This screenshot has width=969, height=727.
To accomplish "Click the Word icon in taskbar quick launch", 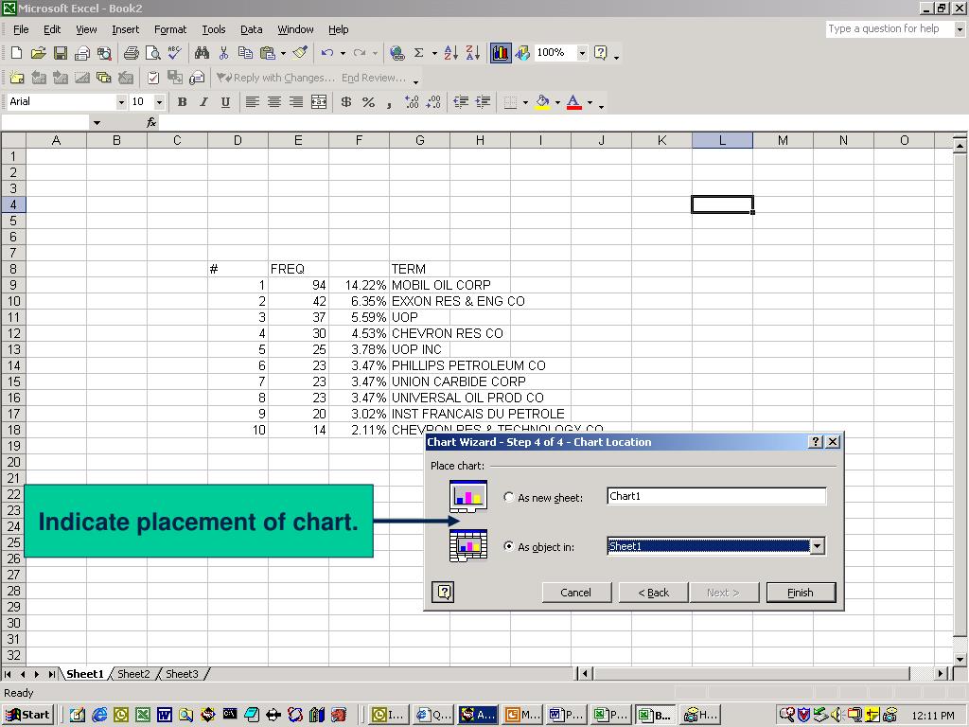I will pos(165,716).
